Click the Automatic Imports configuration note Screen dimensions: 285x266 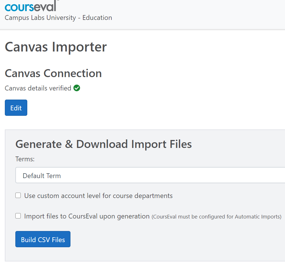click(x=217, y=217)
